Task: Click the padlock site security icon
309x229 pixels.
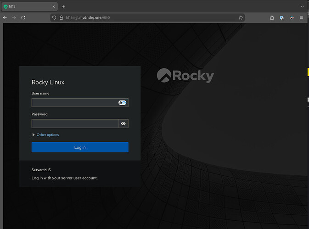Action: coord(61,17)
